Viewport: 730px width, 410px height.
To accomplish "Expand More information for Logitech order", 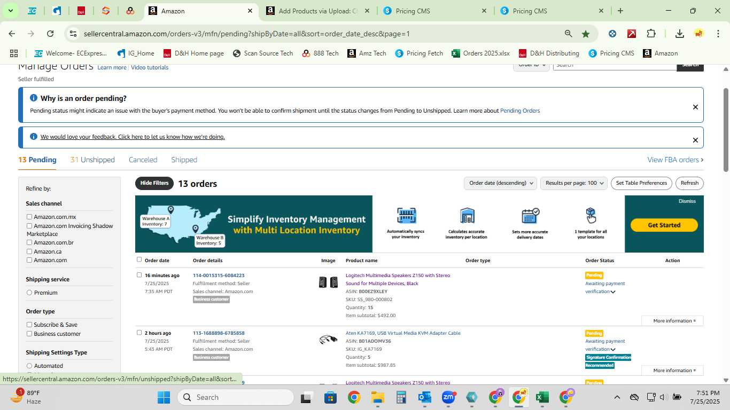I will (x=672, y=321).
